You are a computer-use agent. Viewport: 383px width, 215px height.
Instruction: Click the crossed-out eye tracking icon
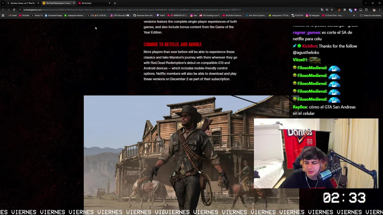[327, 10]
